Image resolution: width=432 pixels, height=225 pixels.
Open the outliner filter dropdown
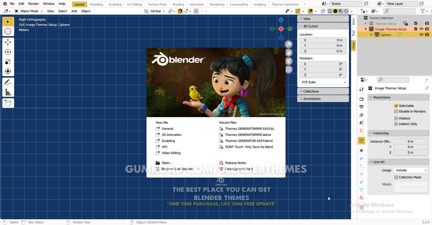[x=424, y=11]
